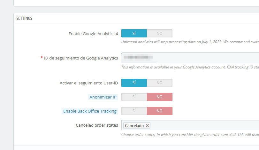Remove the Cancelado tag with its x icon
This screenshot has width=259, height=150.
point(147,126)
